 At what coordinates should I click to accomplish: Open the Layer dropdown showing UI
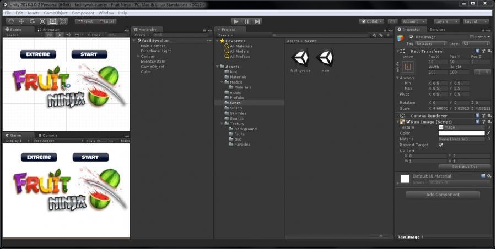click(476, 43)
